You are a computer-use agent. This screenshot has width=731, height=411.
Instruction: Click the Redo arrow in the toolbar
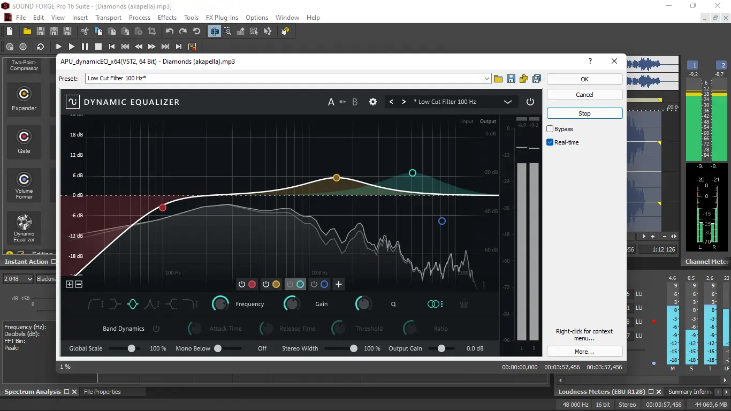(183, 32)
